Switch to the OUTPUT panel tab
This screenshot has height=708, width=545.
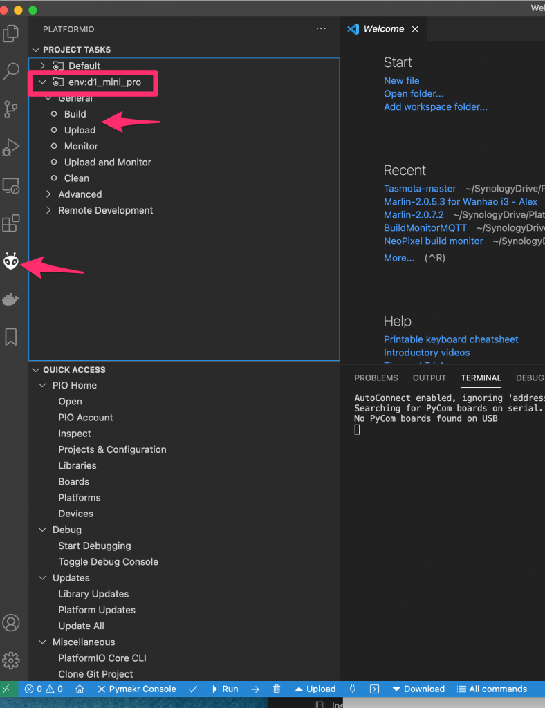pos(429,378)
